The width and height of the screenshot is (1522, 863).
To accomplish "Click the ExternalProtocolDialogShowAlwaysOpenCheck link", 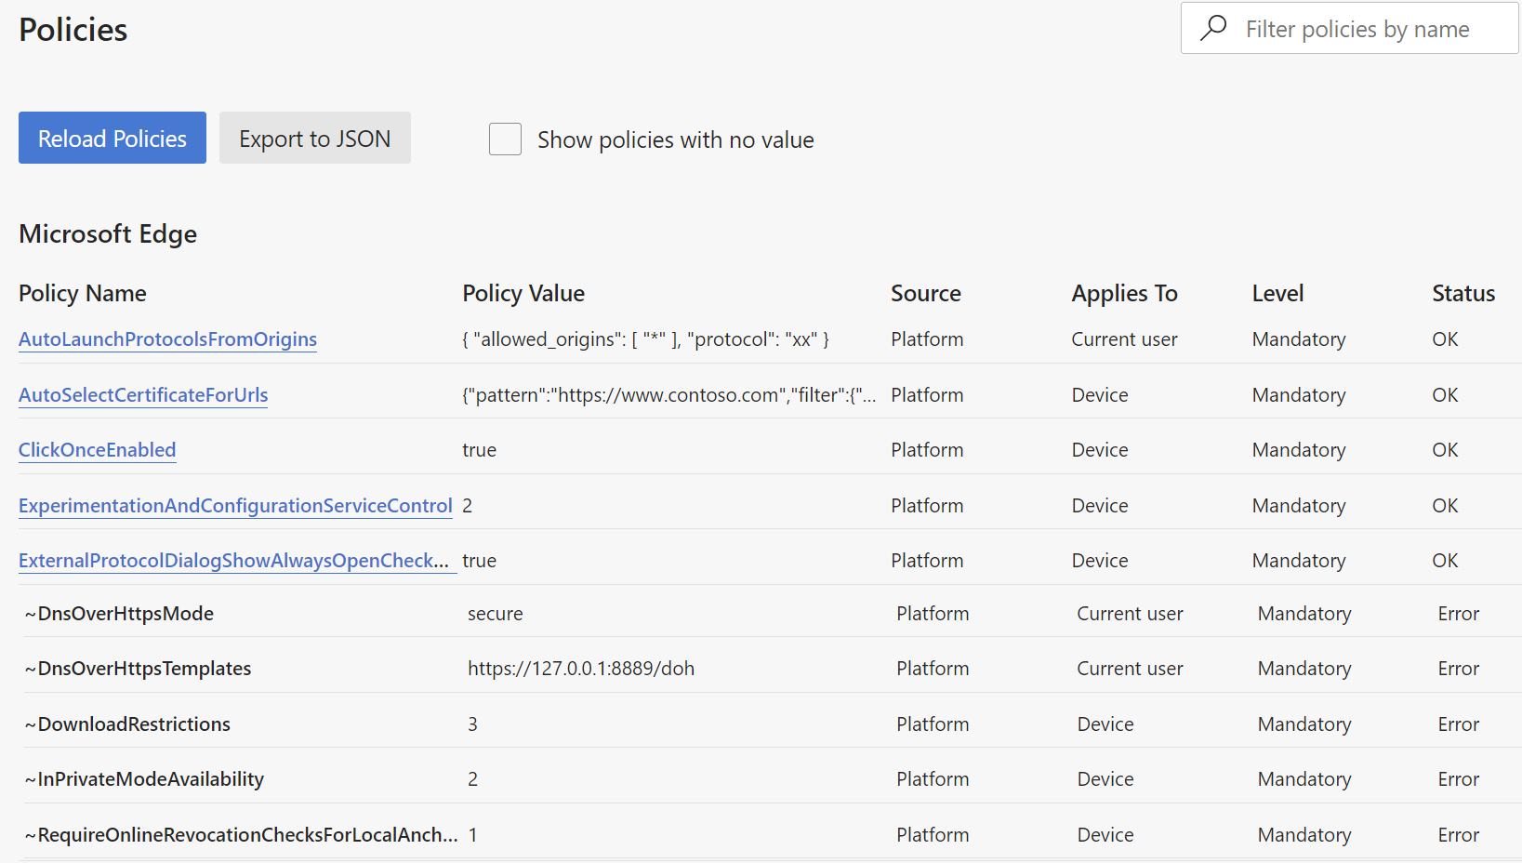I will (x=233, y=561).
